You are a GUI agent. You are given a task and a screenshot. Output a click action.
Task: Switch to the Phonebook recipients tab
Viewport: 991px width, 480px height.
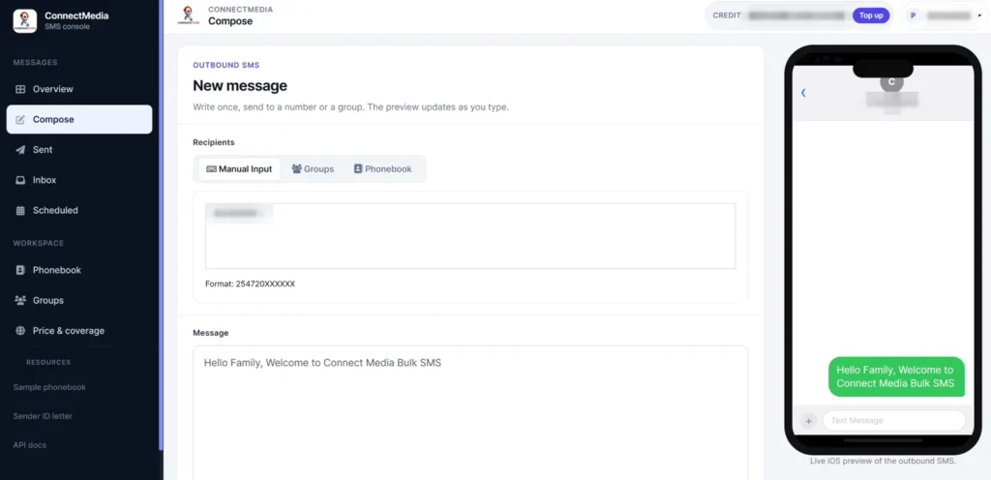point(383,169)
